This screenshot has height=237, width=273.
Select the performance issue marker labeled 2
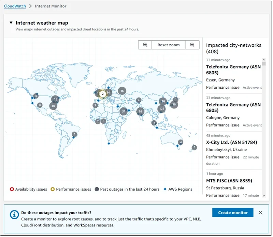[103, 94]
